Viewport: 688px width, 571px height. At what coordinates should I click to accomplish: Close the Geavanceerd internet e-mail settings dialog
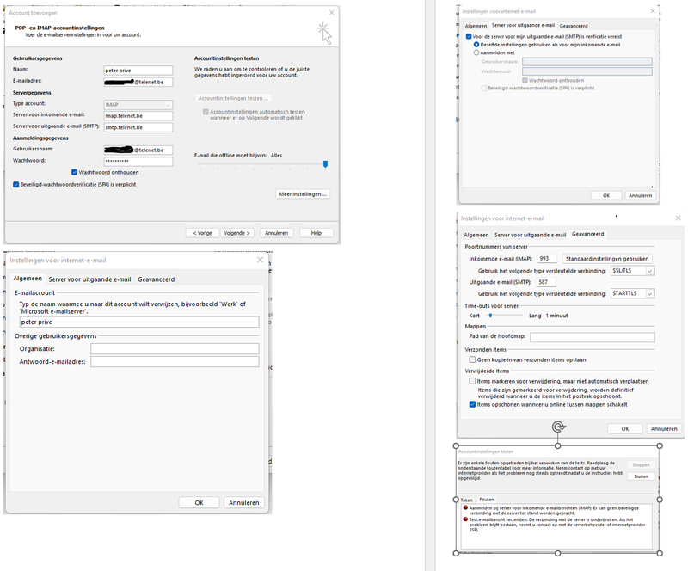point(673,218)
